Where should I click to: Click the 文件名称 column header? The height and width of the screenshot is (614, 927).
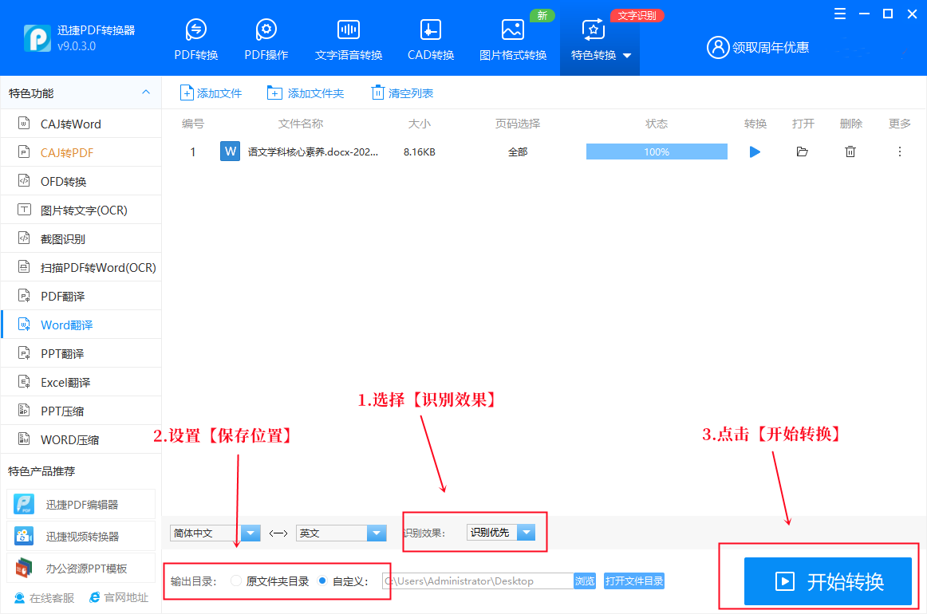click(x=300, y=124)
